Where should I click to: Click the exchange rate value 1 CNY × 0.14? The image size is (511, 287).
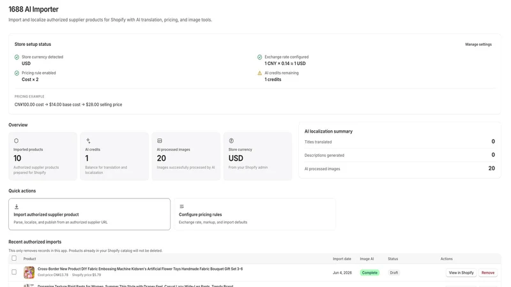click(285, 63)
